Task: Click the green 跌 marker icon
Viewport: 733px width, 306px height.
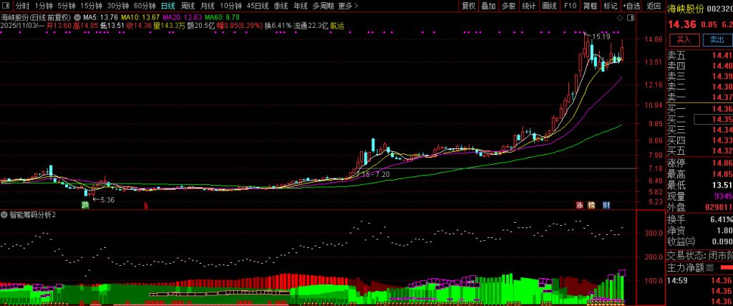Action: tap(85, 205)
